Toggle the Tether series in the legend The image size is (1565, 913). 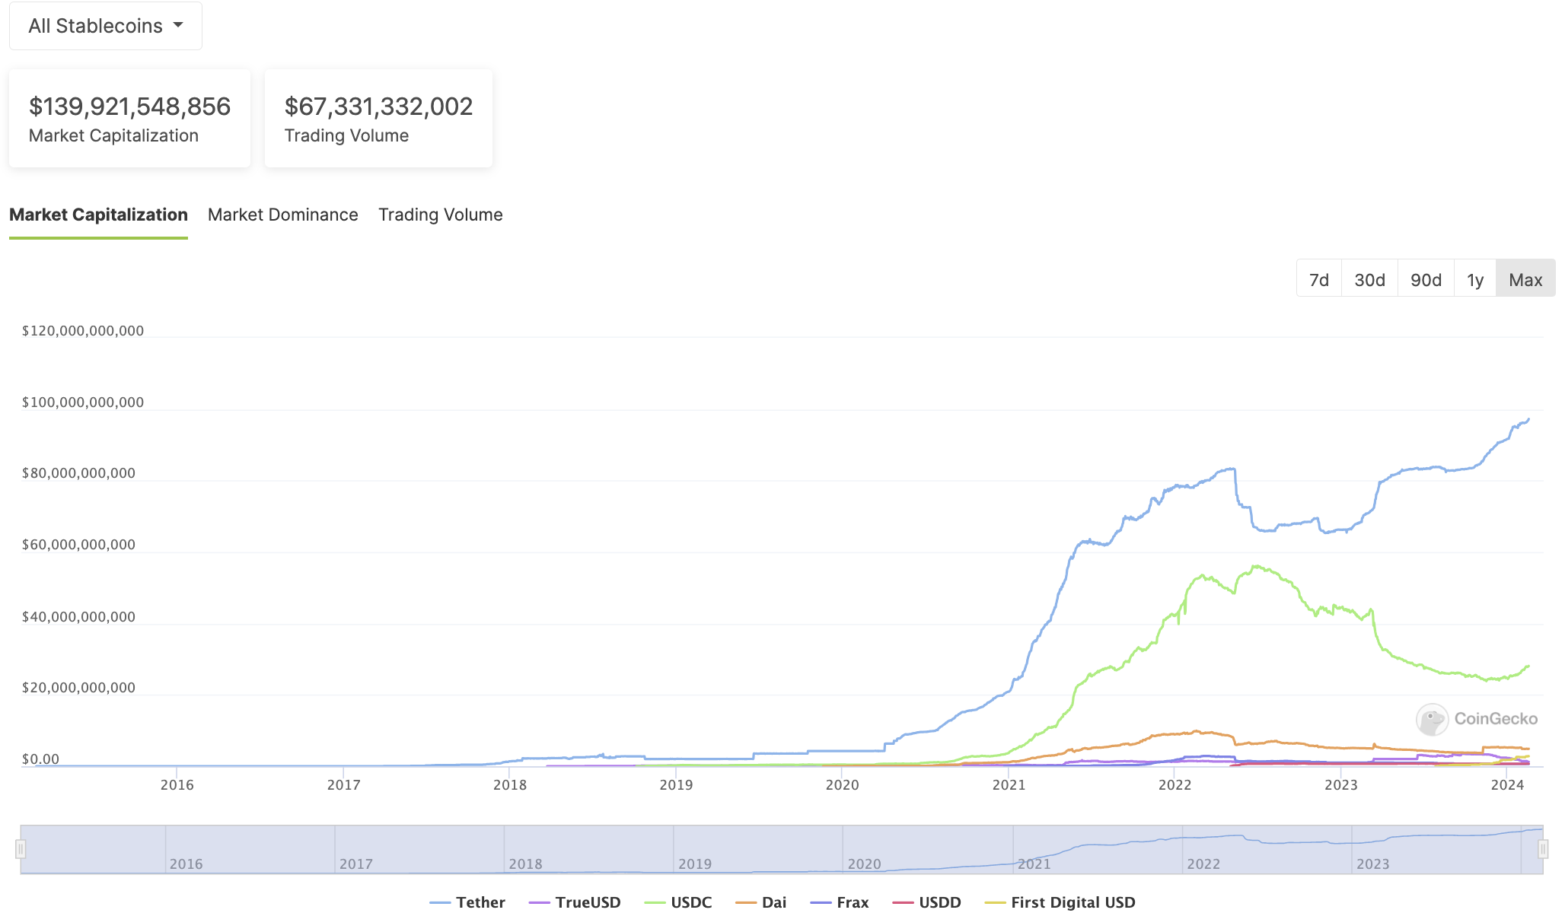(467, 902)
